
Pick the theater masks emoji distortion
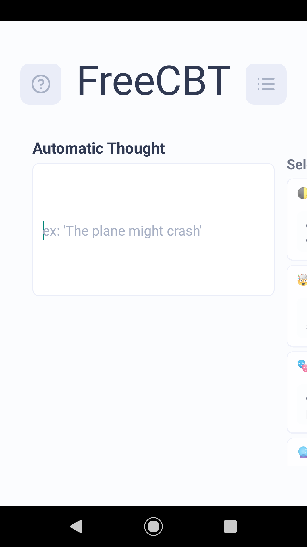coord(302,366)
